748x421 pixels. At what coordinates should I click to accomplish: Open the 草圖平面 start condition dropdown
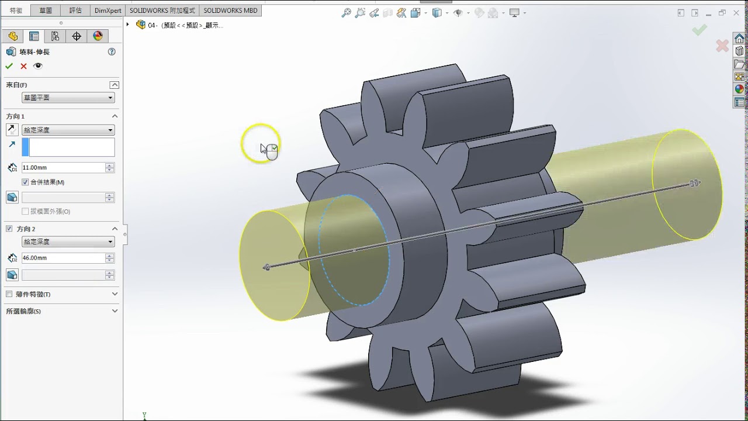(68, 98)
